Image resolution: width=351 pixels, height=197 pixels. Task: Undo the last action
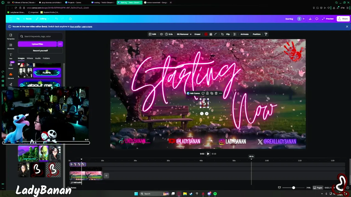(56, 19)
